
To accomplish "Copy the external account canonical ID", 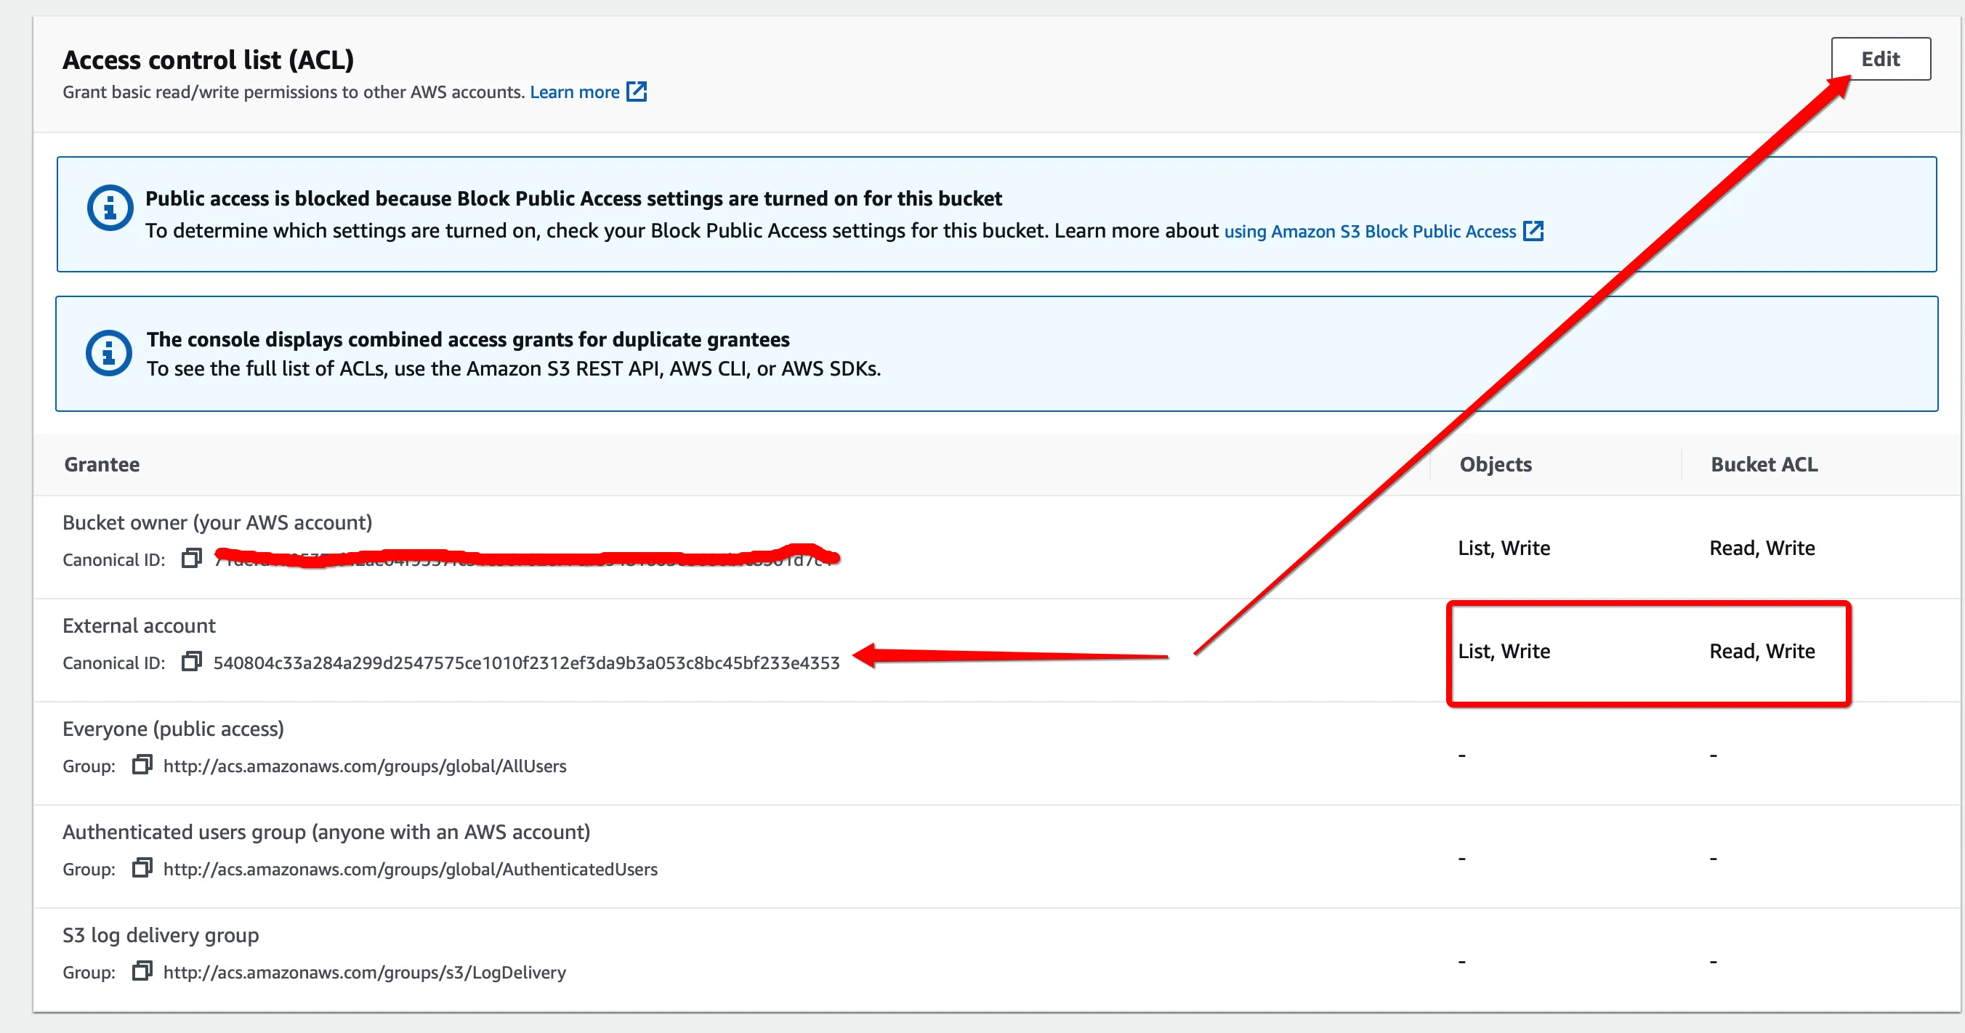I will coord(190,662).
